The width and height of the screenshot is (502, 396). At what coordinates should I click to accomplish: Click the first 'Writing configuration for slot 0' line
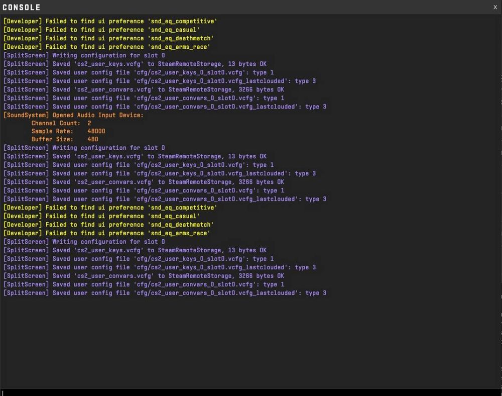[84, 55]
